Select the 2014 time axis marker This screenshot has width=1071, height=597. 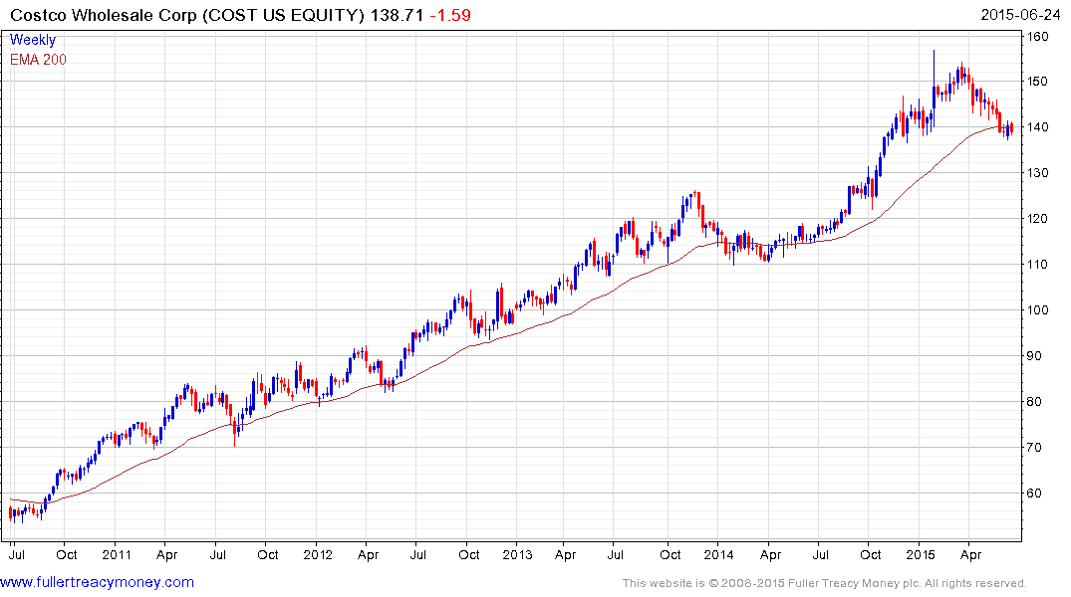click(719, 554)
